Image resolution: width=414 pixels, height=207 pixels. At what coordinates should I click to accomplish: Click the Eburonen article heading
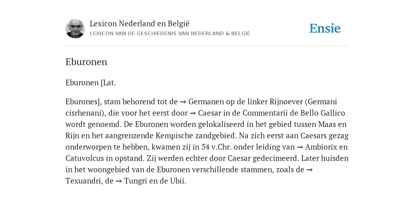coord(87,62)
